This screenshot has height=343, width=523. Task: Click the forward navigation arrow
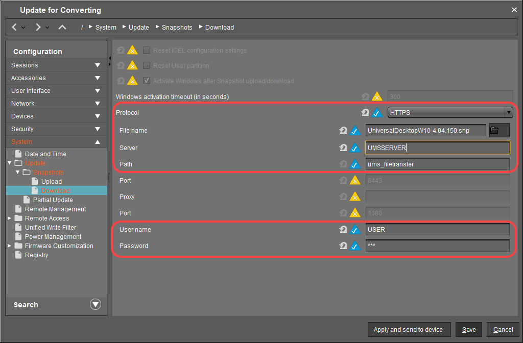(x=38, y=27)
